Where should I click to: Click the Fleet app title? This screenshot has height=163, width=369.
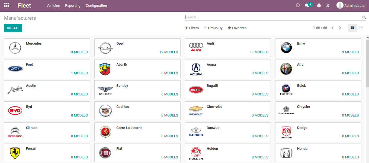24,5
